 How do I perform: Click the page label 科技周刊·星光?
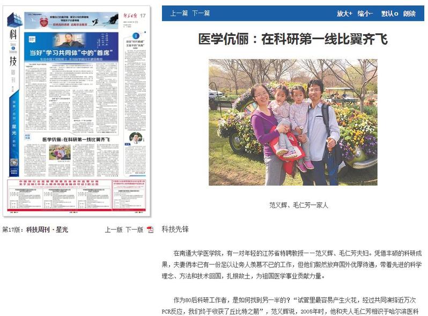coord(47,230)
